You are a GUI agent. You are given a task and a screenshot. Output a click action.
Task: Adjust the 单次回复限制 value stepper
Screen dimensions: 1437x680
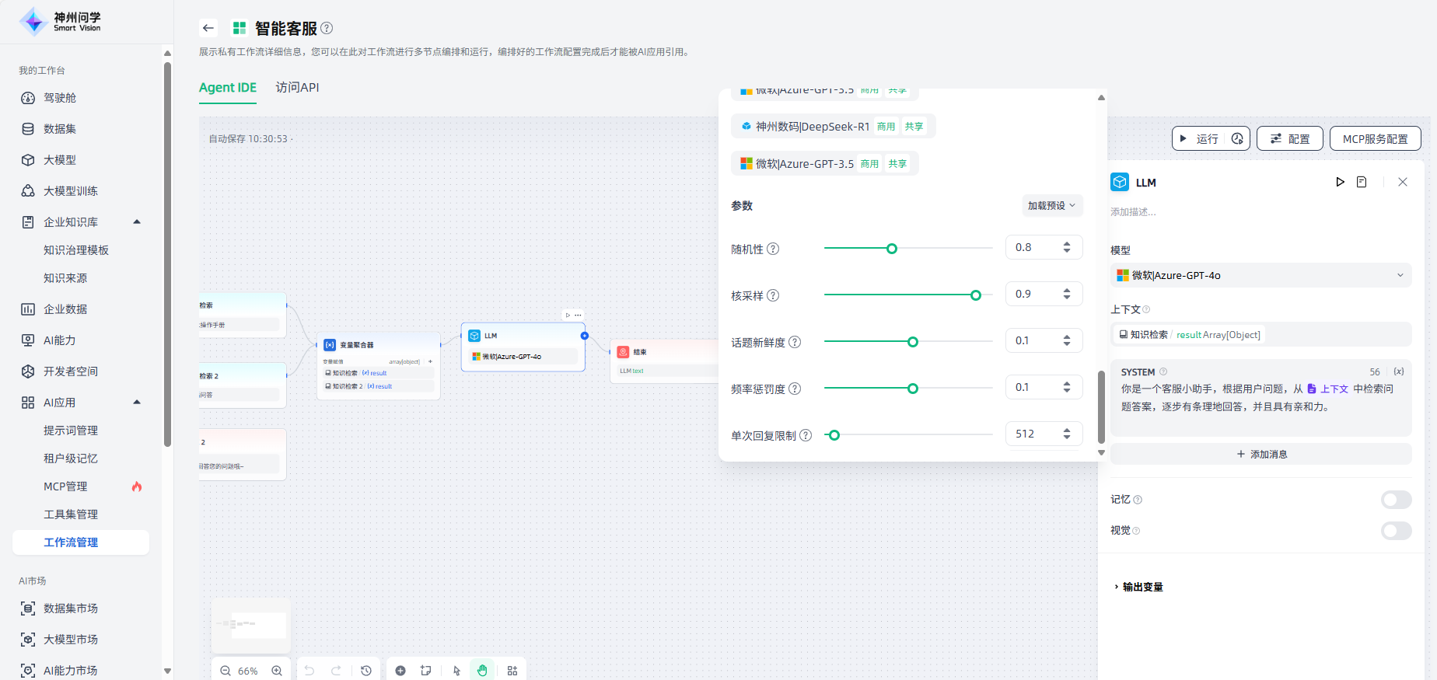(x=1067, y=434)
